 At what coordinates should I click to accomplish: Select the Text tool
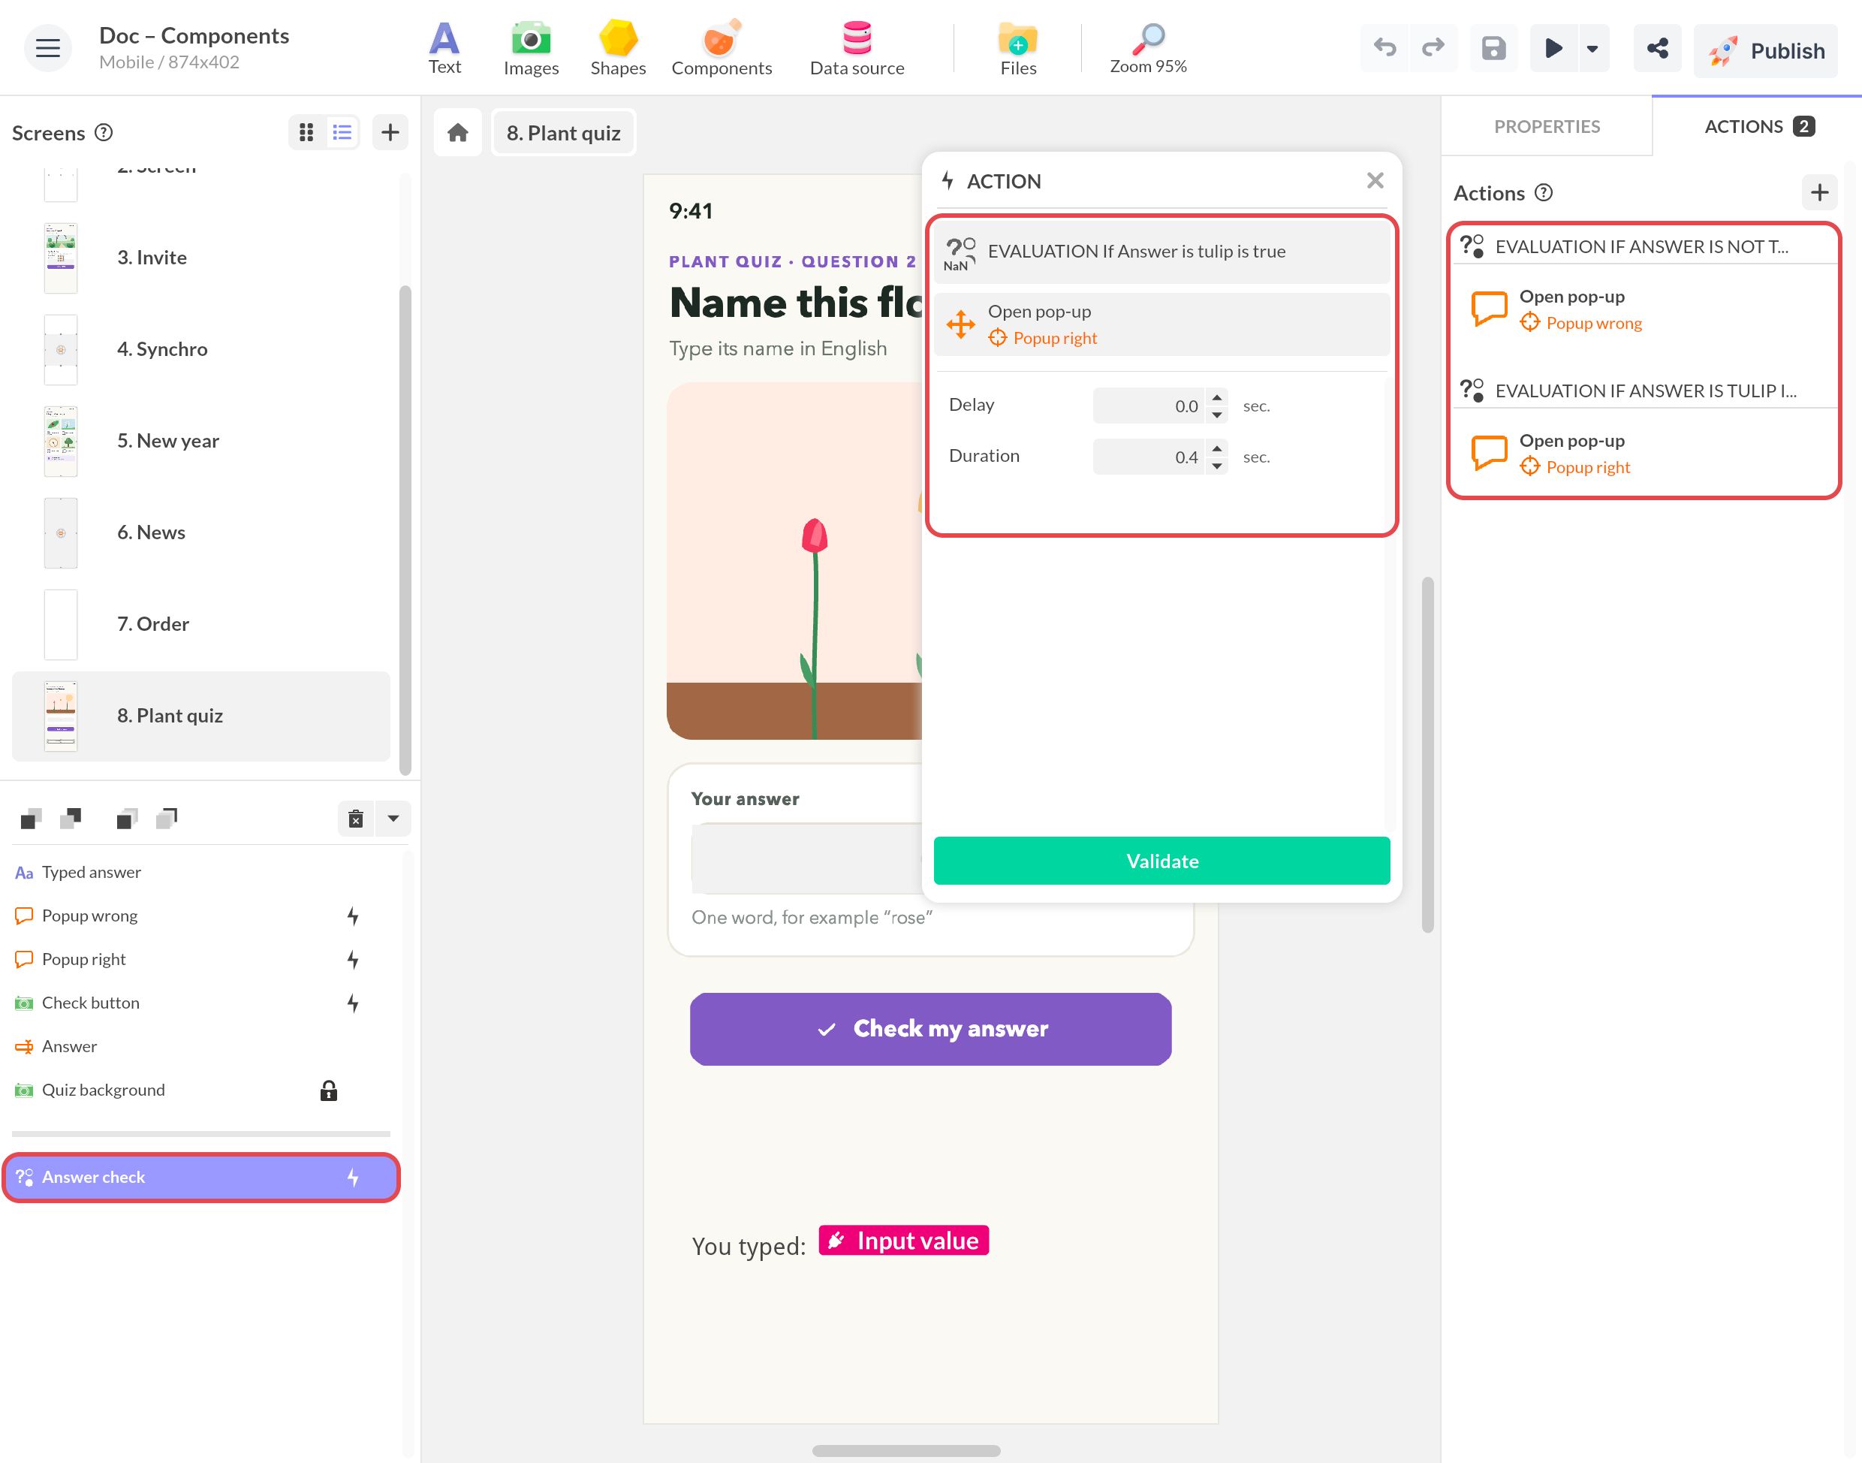(444, 49)
